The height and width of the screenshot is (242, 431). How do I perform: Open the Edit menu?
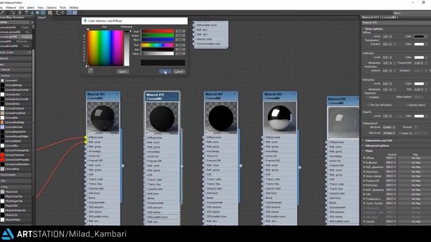(22, 7)
